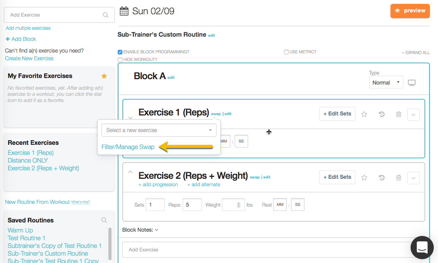This screenshot has height=263, width=438.
Task: Open the chat support bubble
Action: pos(422,248)
